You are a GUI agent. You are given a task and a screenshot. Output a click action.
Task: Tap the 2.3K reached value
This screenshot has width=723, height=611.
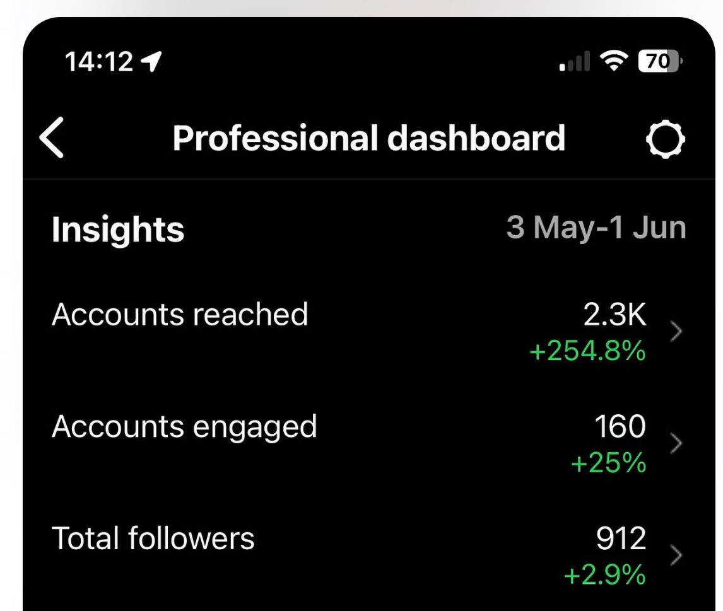click(x=614, y=315)
